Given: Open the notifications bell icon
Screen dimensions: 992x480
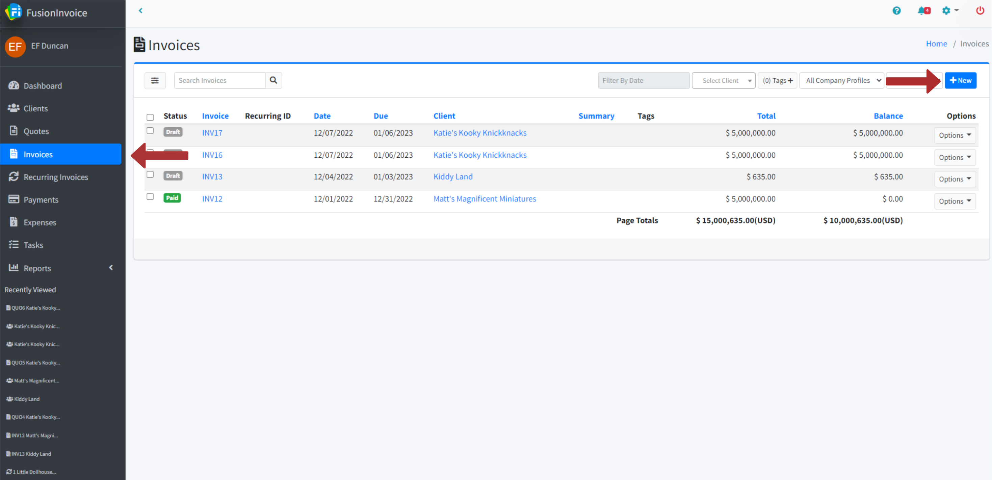Looking at the screenshot, I should coord(922,10).
